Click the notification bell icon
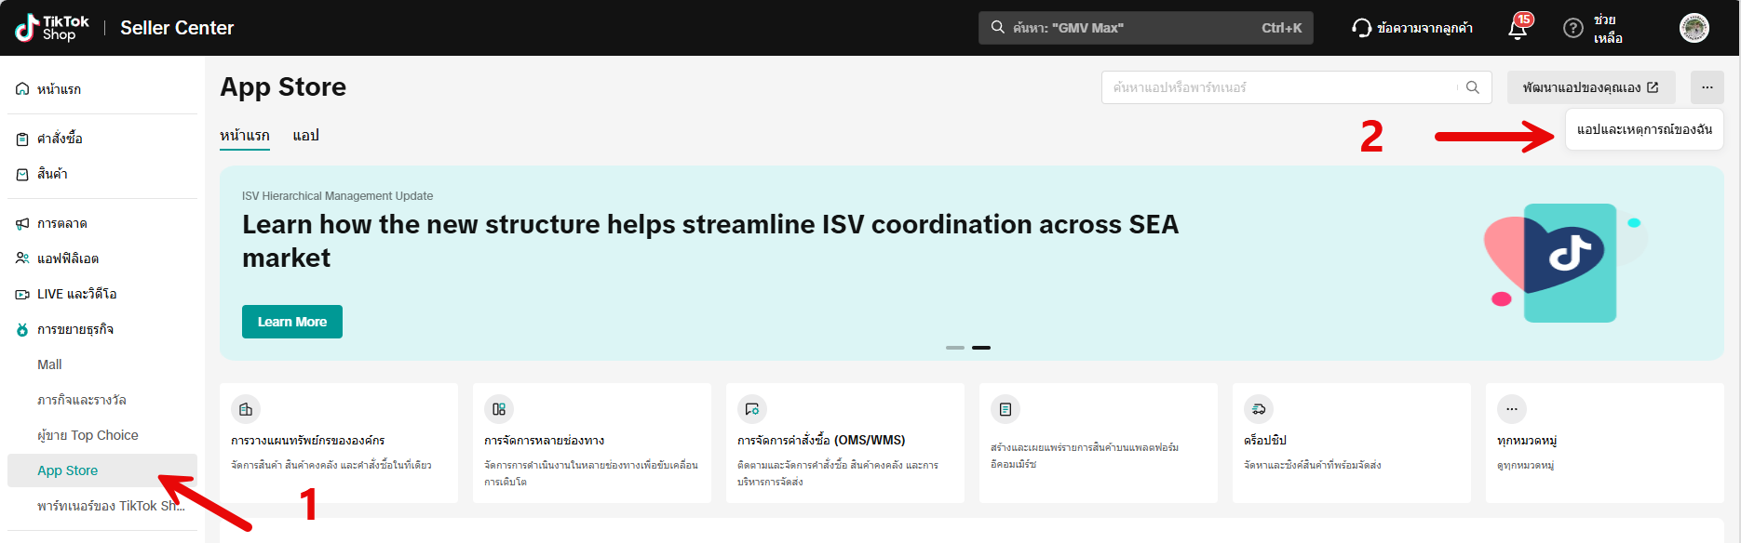 [1517, 29]
